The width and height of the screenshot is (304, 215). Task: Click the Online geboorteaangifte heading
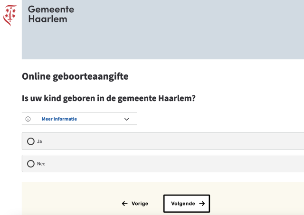(75, 76)
